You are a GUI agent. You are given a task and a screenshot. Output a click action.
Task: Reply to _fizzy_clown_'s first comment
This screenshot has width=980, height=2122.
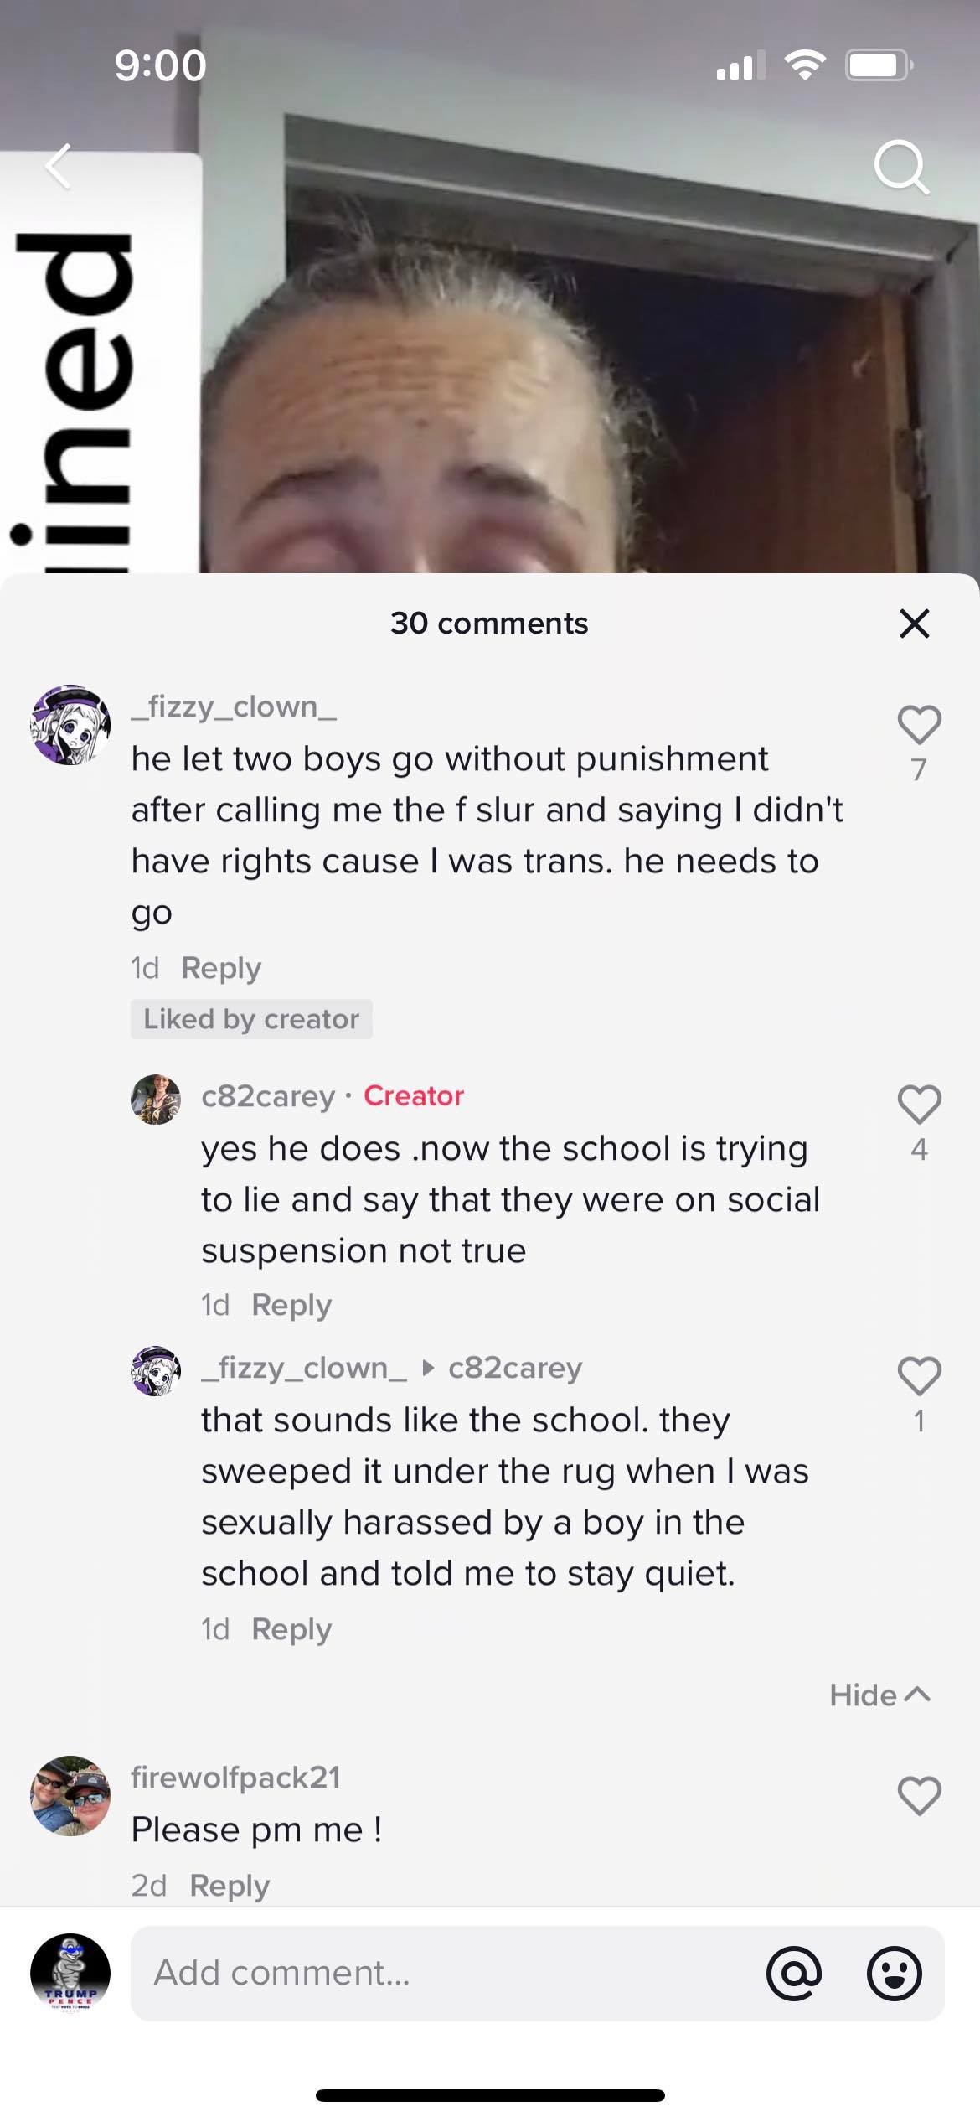(x=221, y=968)
